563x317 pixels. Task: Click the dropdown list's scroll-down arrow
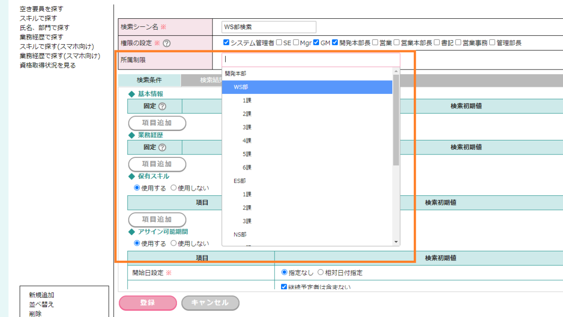tap(396, 242)
